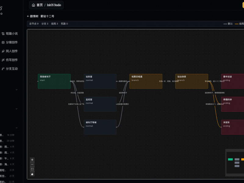
Task: Select the 停摆的钟 ending node
Action: tap(233, 104)
